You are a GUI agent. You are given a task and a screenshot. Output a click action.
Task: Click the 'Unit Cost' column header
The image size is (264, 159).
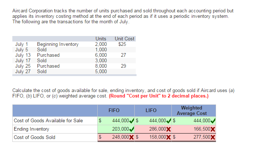pos(125,39)
